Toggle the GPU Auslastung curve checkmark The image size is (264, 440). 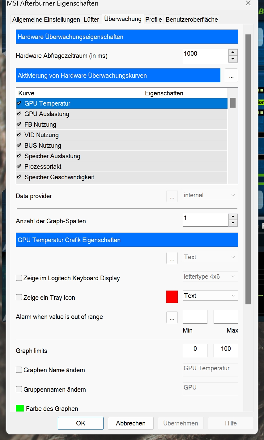point(19,114)
